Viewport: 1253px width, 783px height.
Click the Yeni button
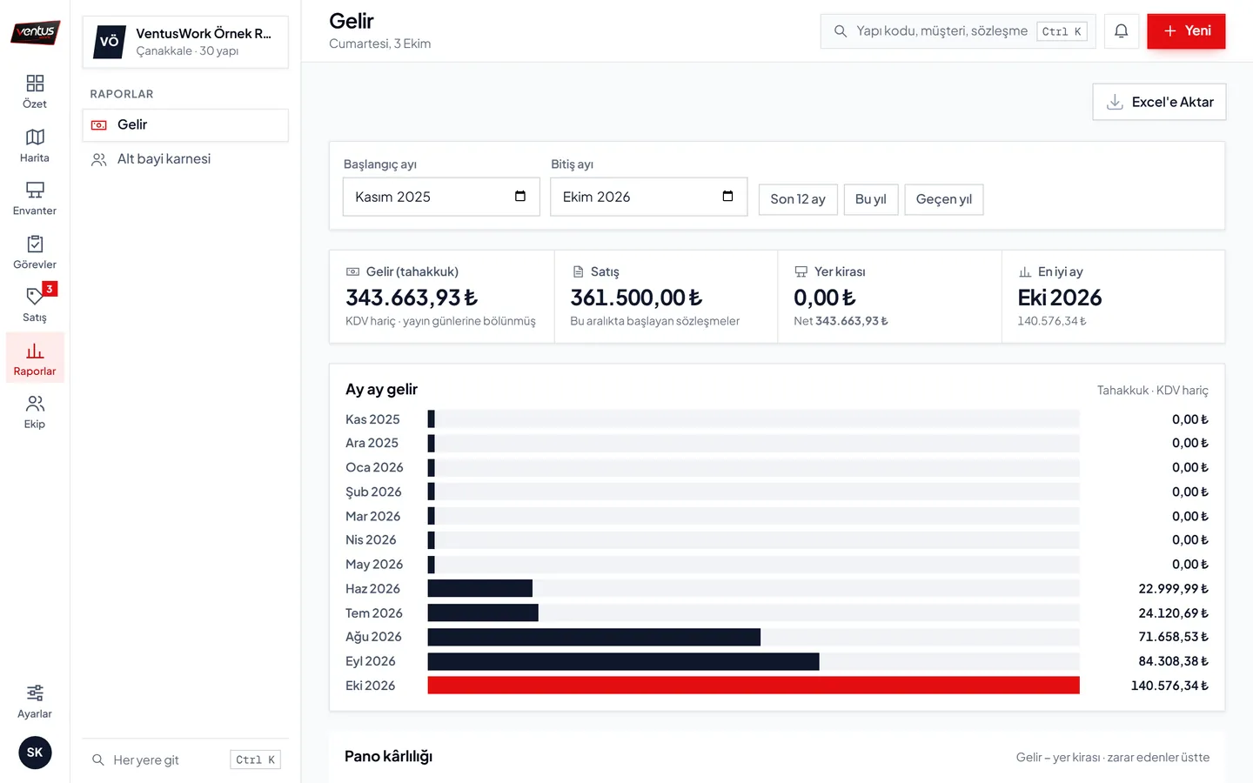(x=1186, y=31)
